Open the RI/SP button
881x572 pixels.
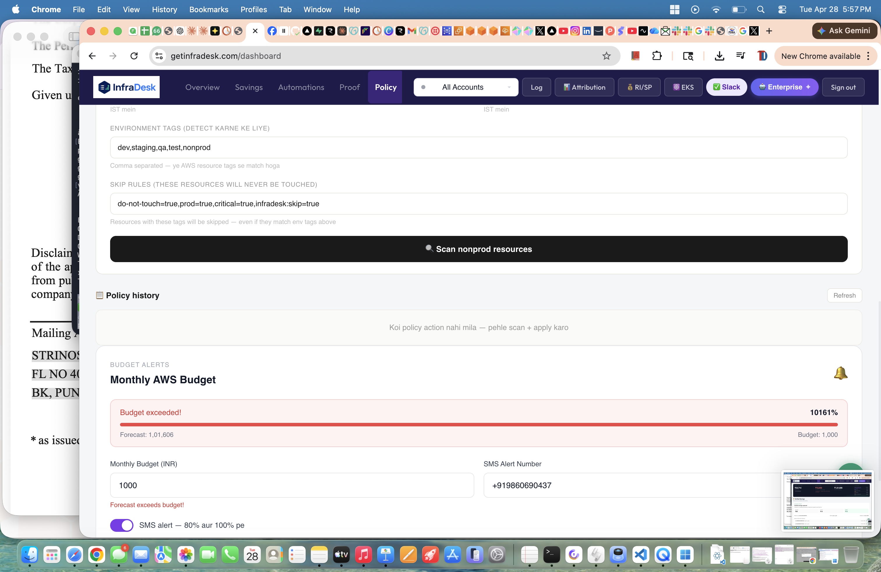(639, 87)
